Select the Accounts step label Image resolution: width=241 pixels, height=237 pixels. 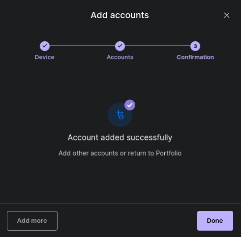(120, 57)
